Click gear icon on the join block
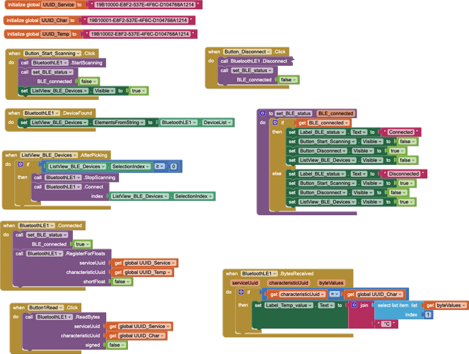469x354 pixels. click(354, 305)
